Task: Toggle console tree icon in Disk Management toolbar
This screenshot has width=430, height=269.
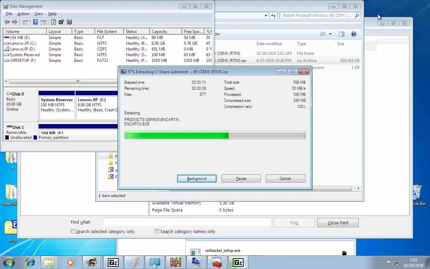Action: click(x=25, y=22)
